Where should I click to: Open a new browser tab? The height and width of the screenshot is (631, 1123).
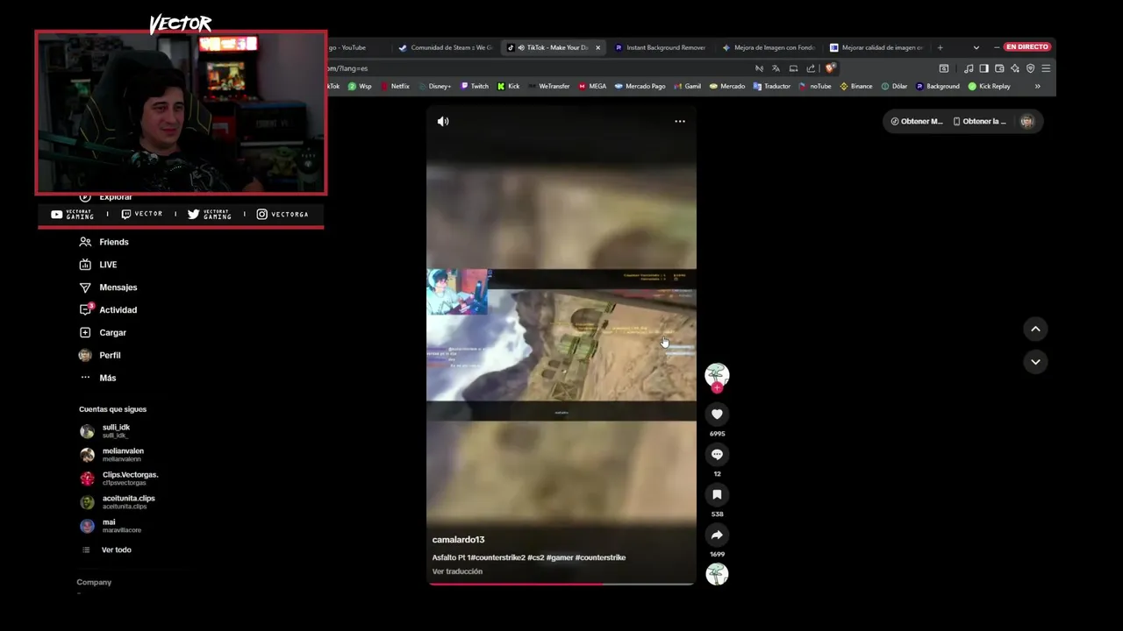(940, 47)
